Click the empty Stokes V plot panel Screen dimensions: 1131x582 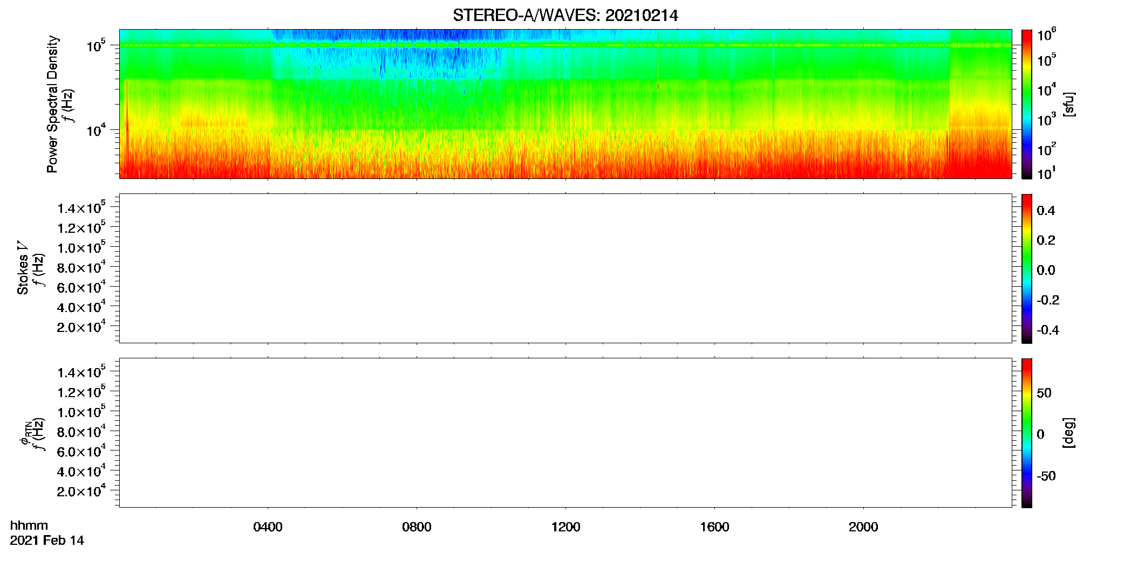565,268
